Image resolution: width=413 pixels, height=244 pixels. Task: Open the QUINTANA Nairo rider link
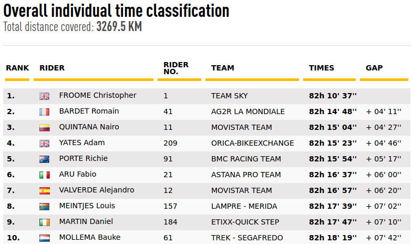pos(89,127)
